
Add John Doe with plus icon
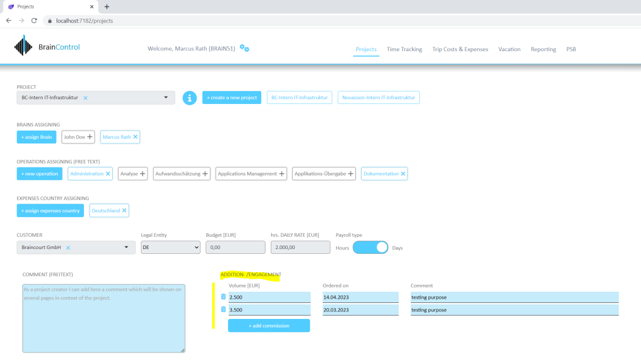[90, 137]
